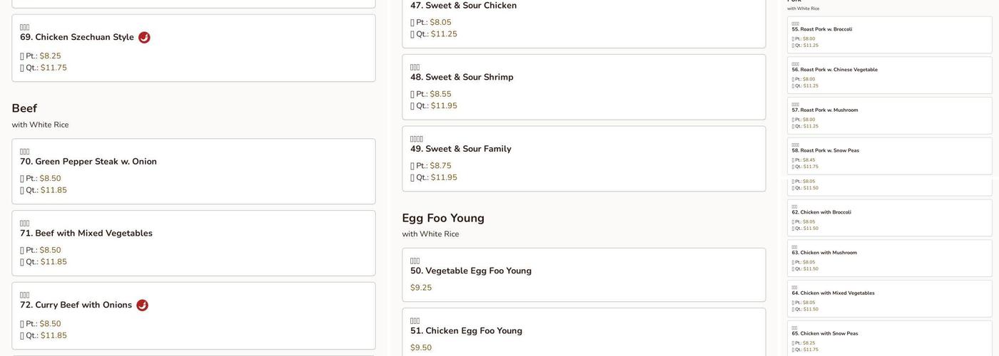This screenshot has height=356, width=999.
Task: Pick Roast Pork w. Snow Peas in preview
Action: [826, 151]
